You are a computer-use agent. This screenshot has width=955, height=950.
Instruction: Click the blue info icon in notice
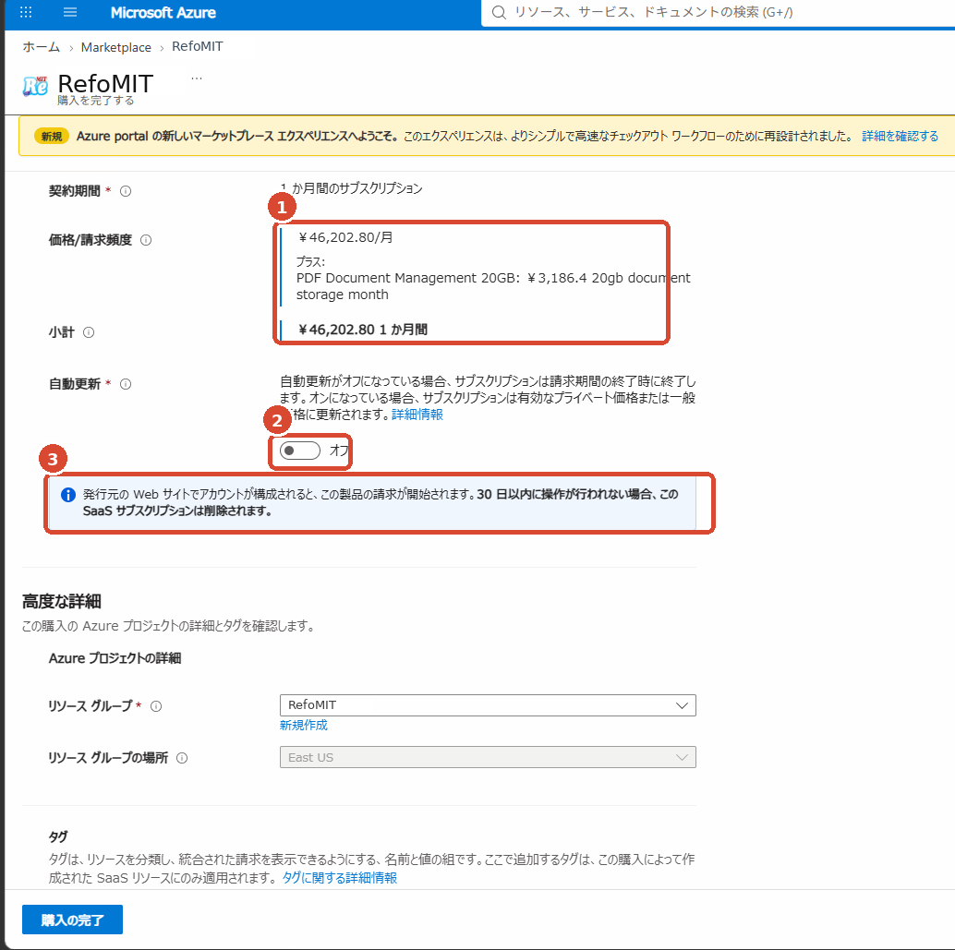click(x=68, y=495)
